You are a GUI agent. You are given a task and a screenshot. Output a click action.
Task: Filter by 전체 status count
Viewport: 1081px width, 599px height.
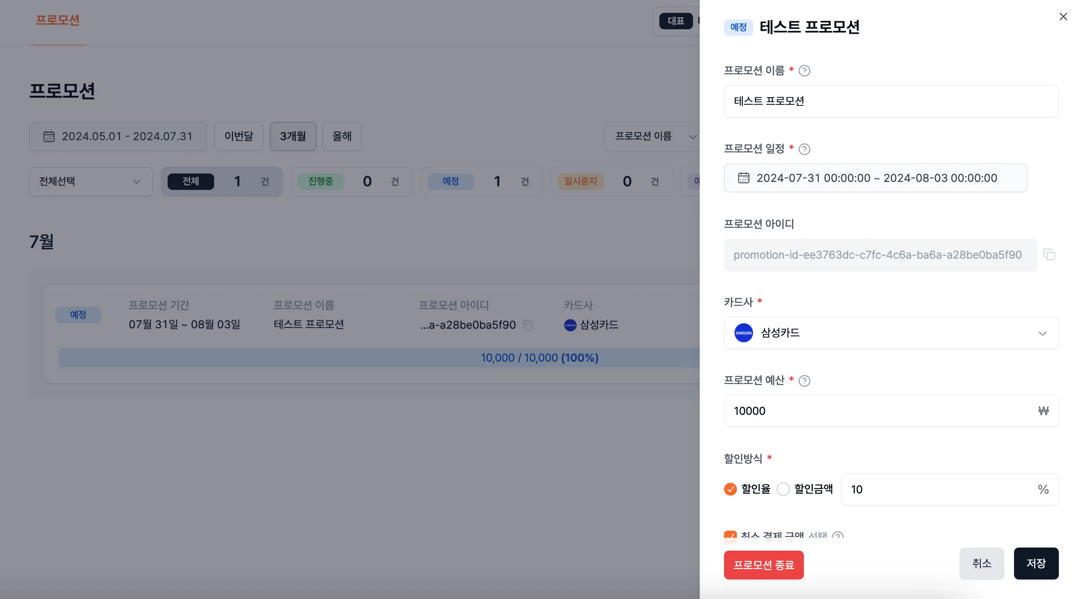[x=222, y=181]
